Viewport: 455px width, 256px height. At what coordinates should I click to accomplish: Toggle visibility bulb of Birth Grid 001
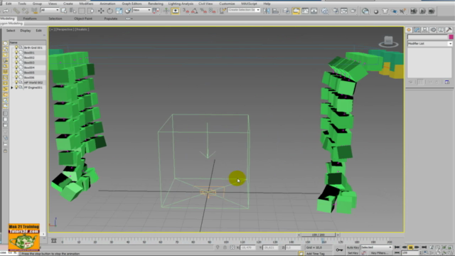click(x=16, y=48)
